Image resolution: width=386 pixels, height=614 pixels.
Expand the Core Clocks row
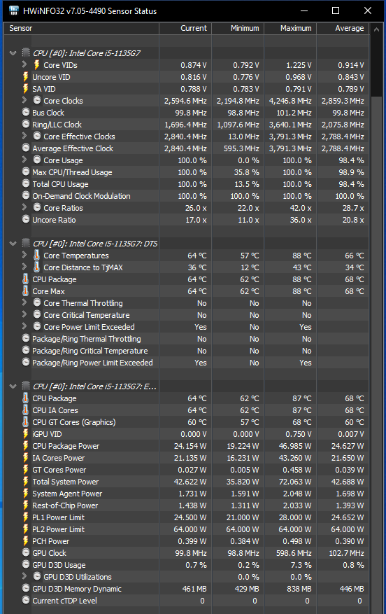tap(24, 100)
